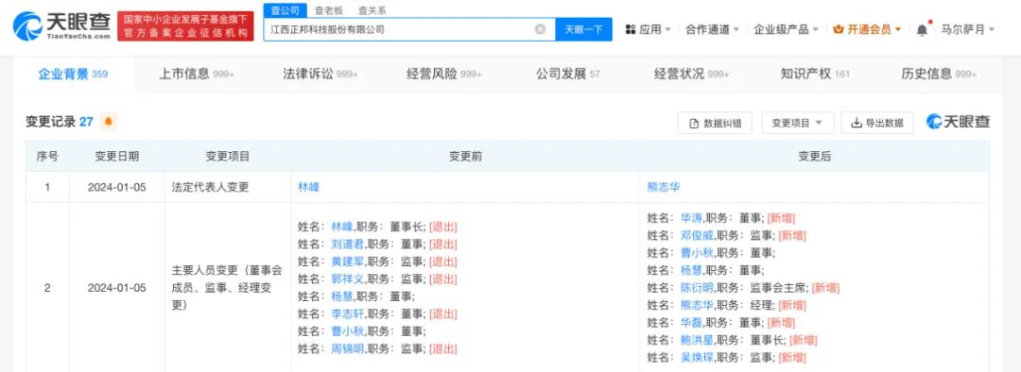
Task: Click the 天眼查 logo beside 导出数据
Action: [x=958, y=122]
